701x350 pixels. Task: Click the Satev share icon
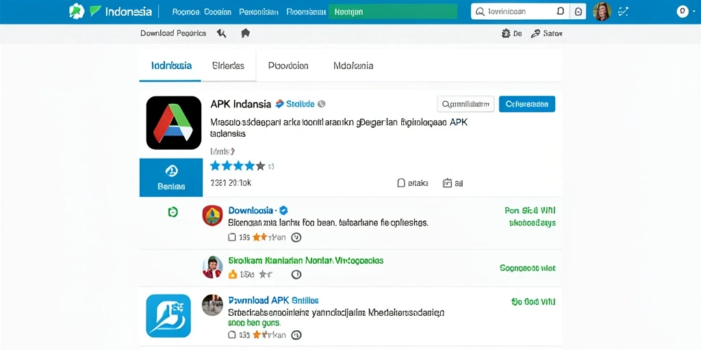point(535,33)
